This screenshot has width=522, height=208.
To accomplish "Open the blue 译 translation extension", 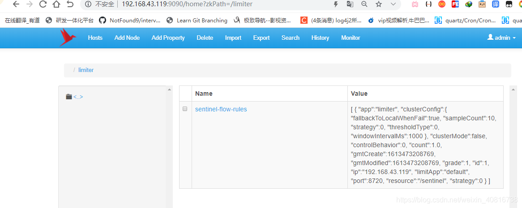I will (496, 4).
